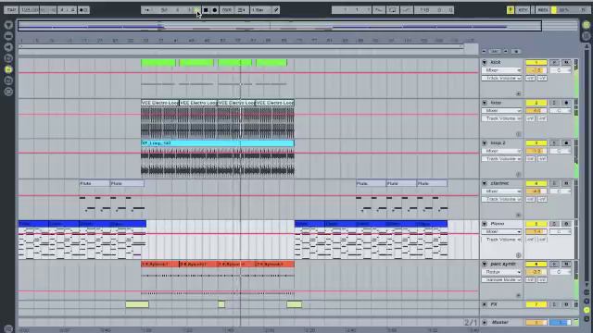Open perc synth device chooser dropdown
This screenshot has width=593, height=333.
click(501, 272)
